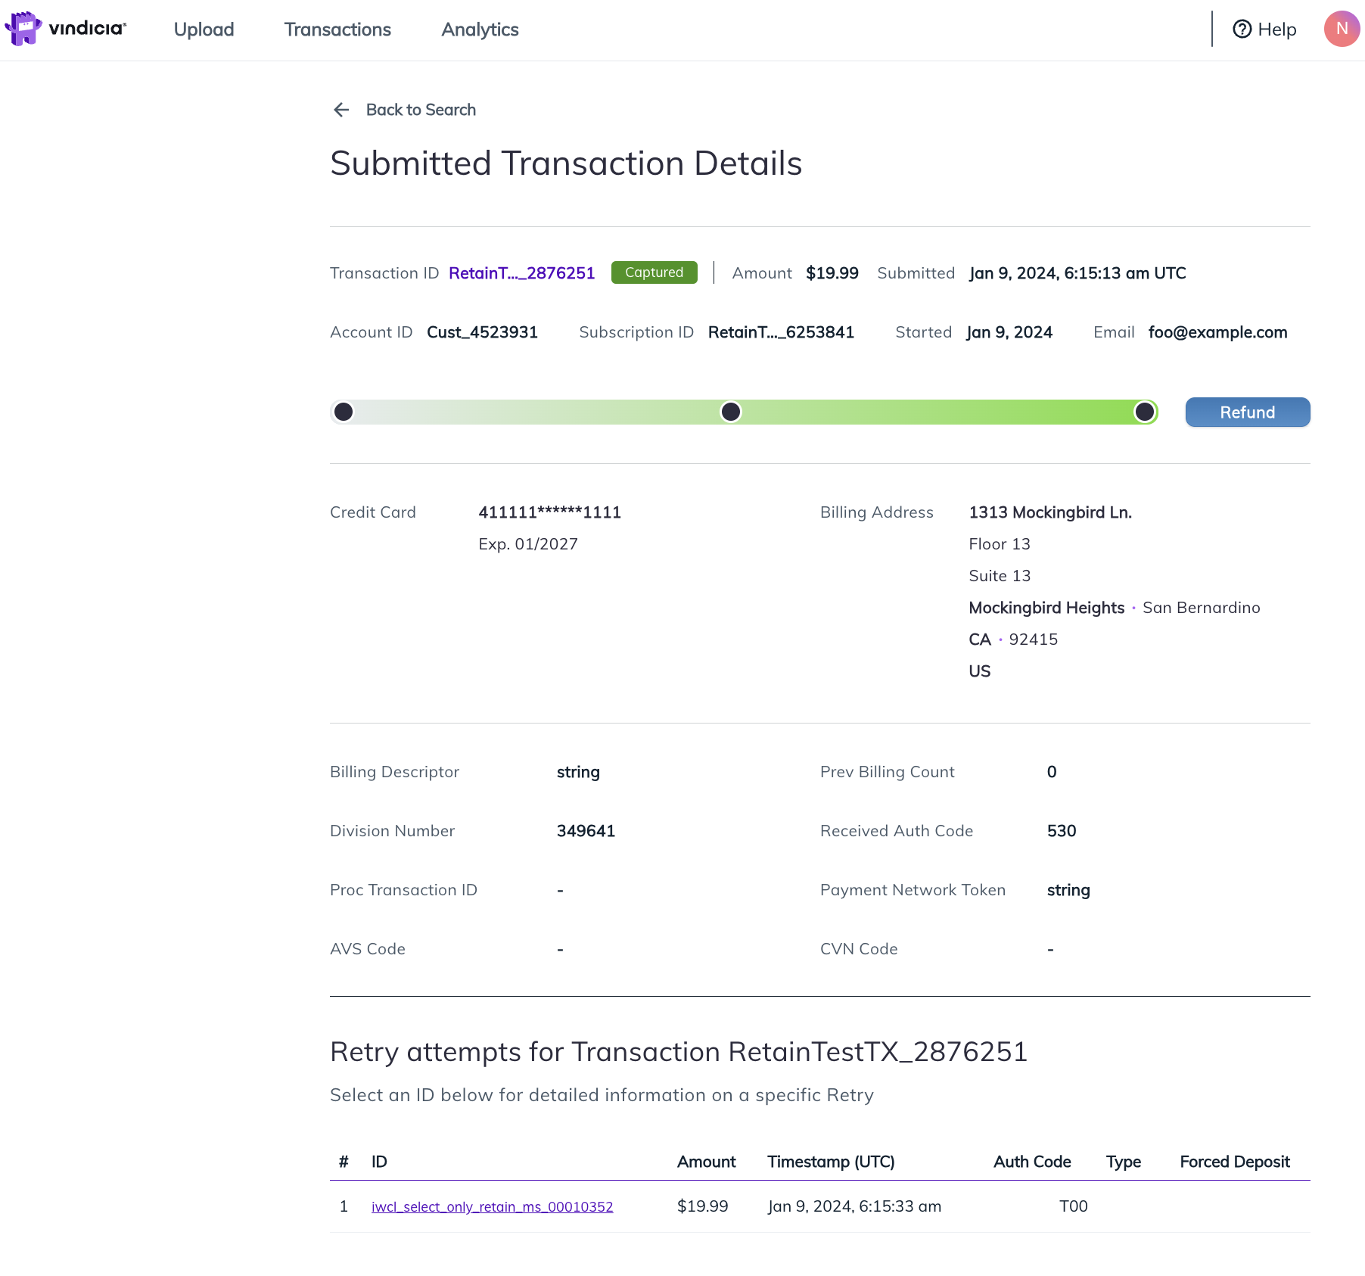The width and height of the screenshot is (1365, 1276).
Task: Click Payment Network Token value string
Action: (1068, 890)
